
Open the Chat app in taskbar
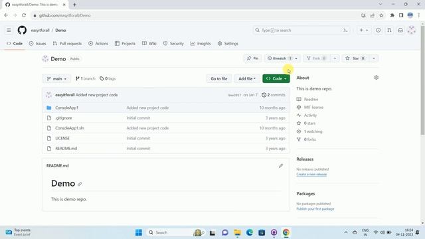pos(225,232)
